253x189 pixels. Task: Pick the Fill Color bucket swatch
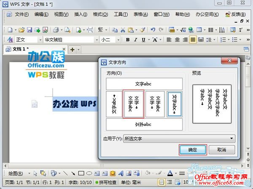148,173
